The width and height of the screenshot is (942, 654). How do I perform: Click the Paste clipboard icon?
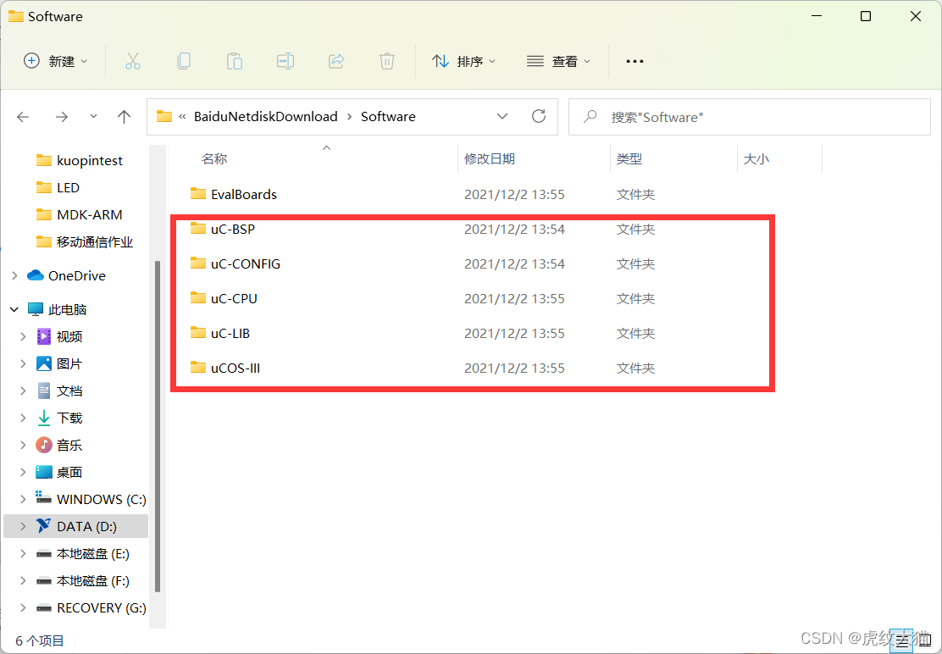(235, 61)
